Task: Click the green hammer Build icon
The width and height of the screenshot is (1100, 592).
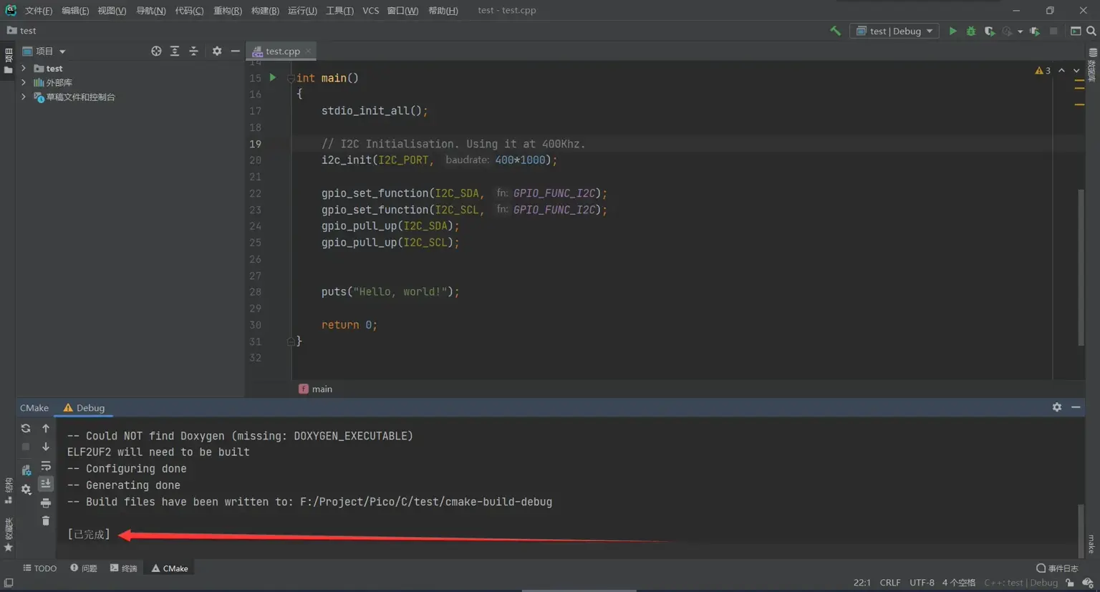Action: [x=835, y=31]
